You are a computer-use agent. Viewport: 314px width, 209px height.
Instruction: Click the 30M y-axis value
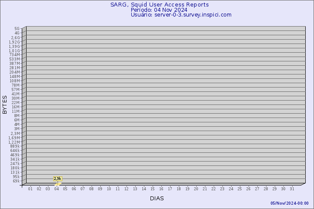coord(16,98)
